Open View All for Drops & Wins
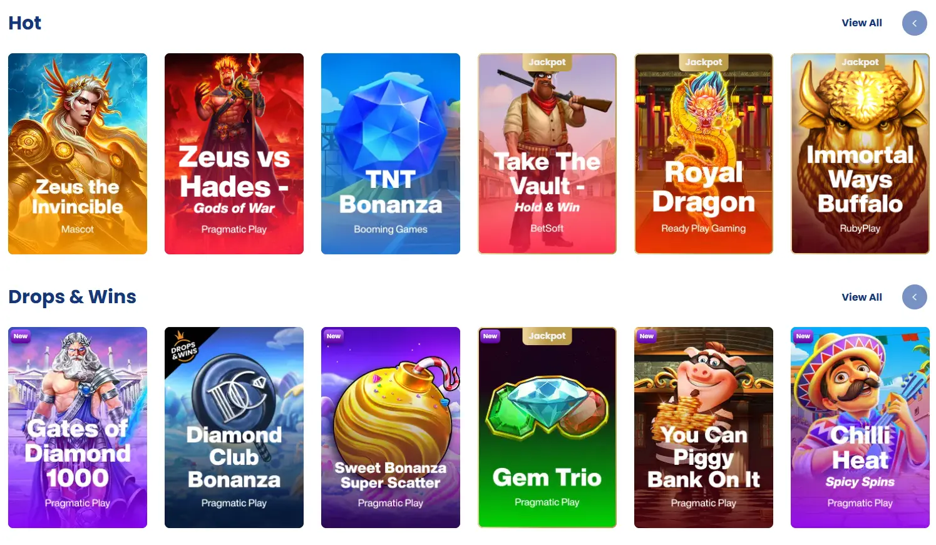Screen dimensions: 936x545 point(861,297)
